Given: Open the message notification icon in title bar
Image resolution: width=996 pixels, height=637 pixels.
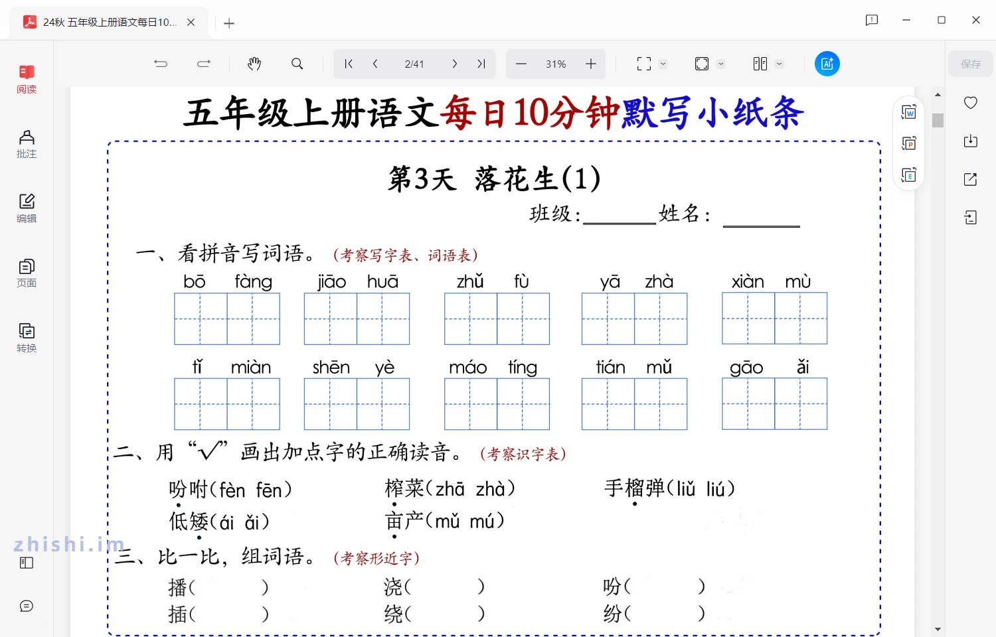Looking at the screenshot, I should point(872,21).
